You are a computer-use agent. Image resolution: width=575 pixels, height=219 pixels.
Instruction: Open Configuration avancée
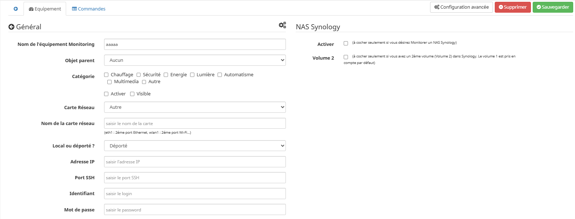point(462,7)
